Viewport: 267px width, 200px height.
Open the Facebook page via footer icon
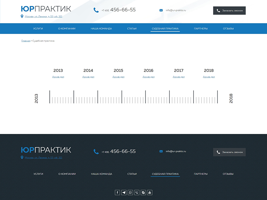tap(117, 192)
